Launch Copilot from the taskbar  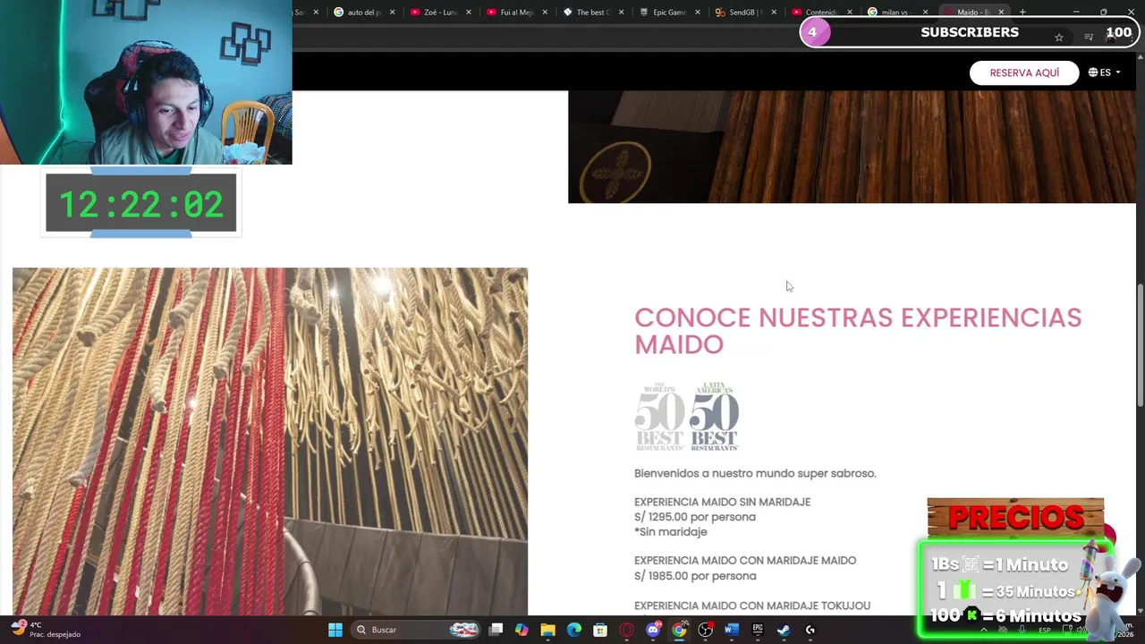click(522, 630)
